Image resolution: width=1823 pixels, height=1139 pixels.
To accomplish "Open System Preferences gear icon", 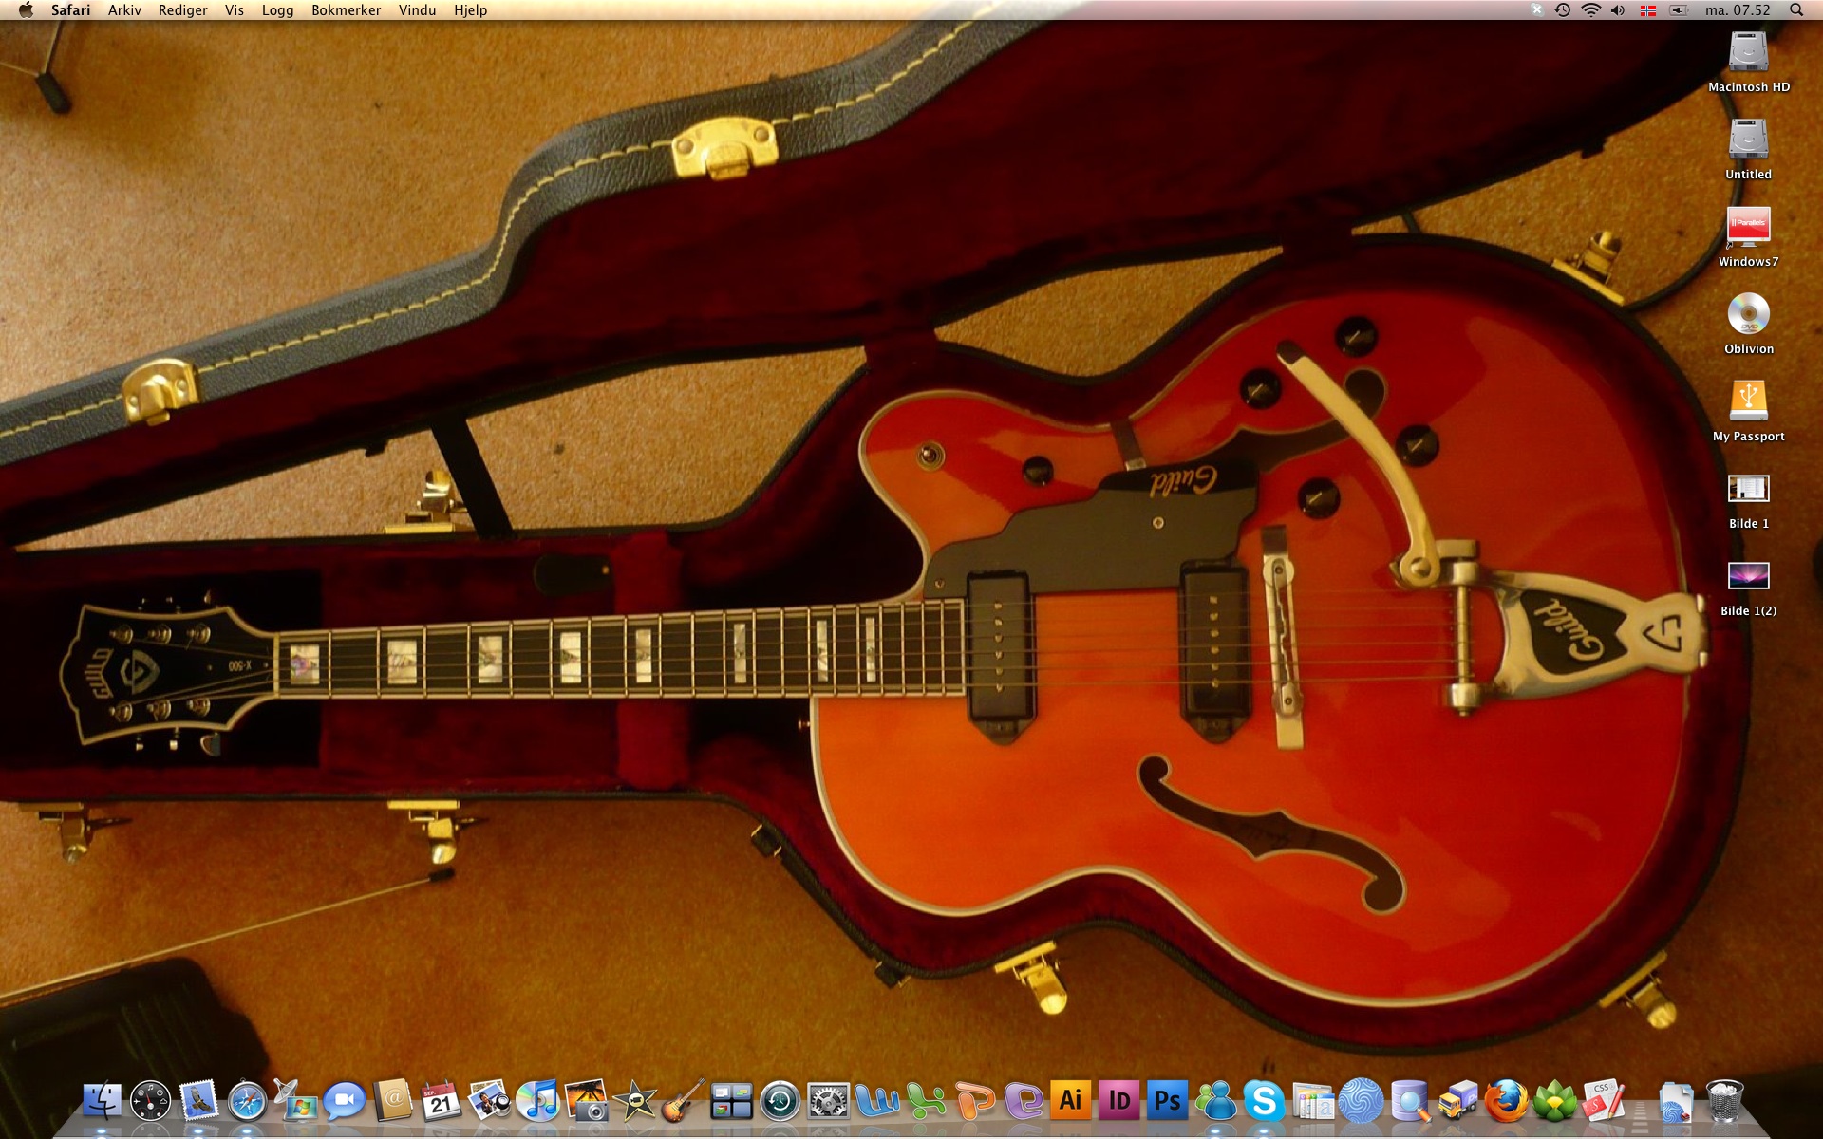I will [828, 1101].
